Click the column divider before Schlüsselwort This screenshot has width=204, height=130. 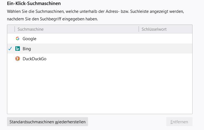(139, 29)
